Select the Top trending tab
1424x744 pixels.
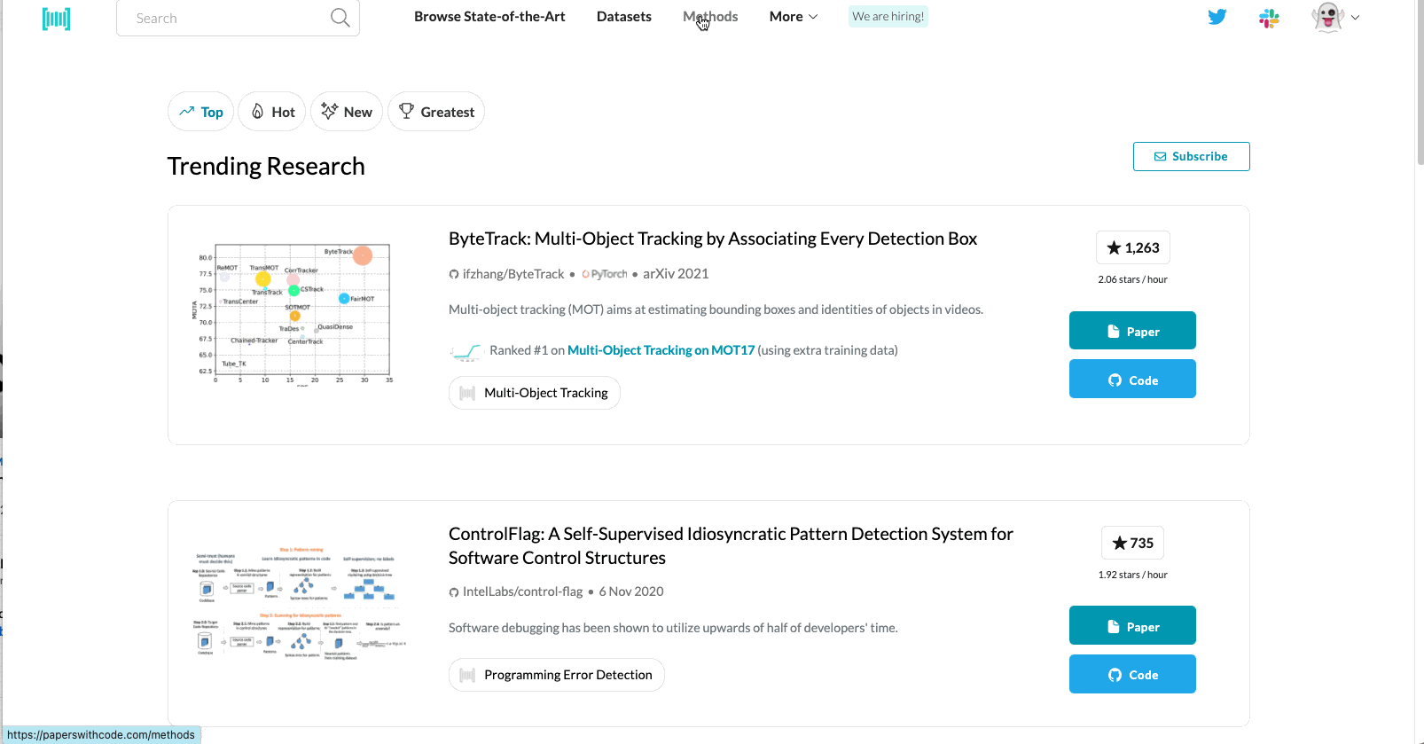tap(201, 112)
